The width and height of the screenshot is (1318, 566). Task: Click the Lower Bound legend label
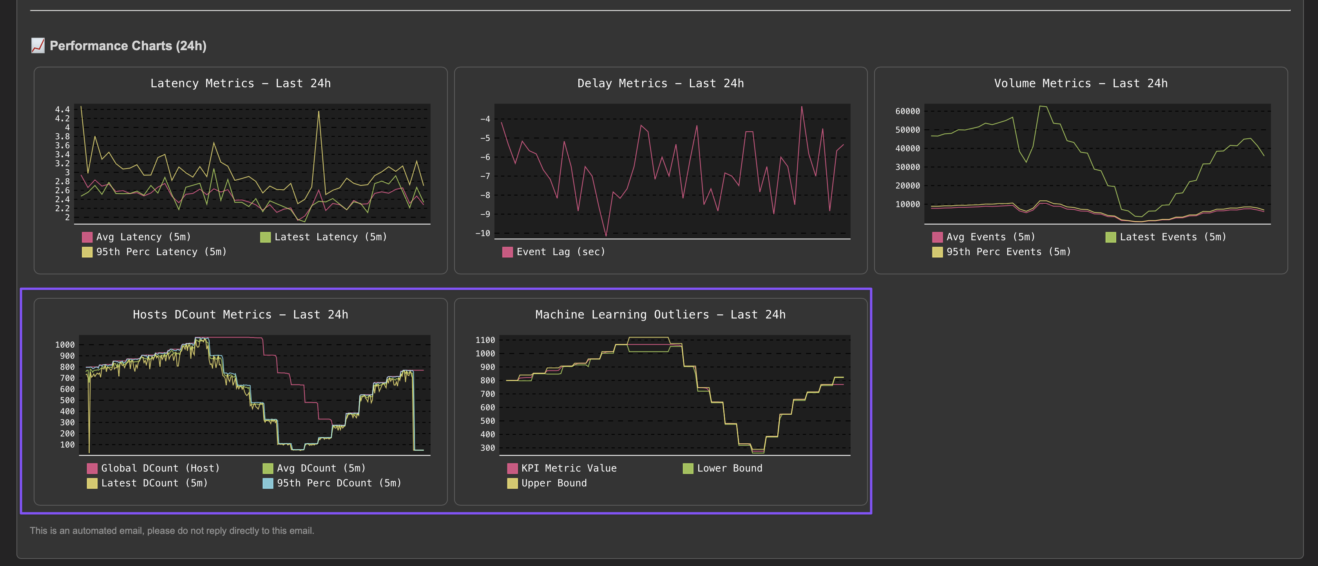[x=729, y=468]
